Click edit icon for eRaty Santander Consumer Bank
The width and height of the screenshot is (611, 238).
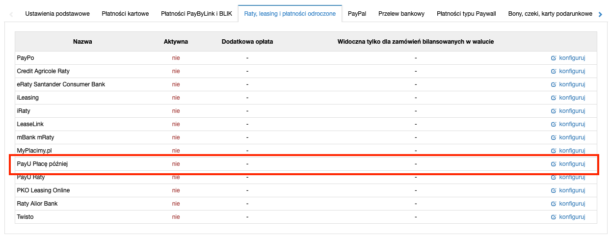(554, 84)
